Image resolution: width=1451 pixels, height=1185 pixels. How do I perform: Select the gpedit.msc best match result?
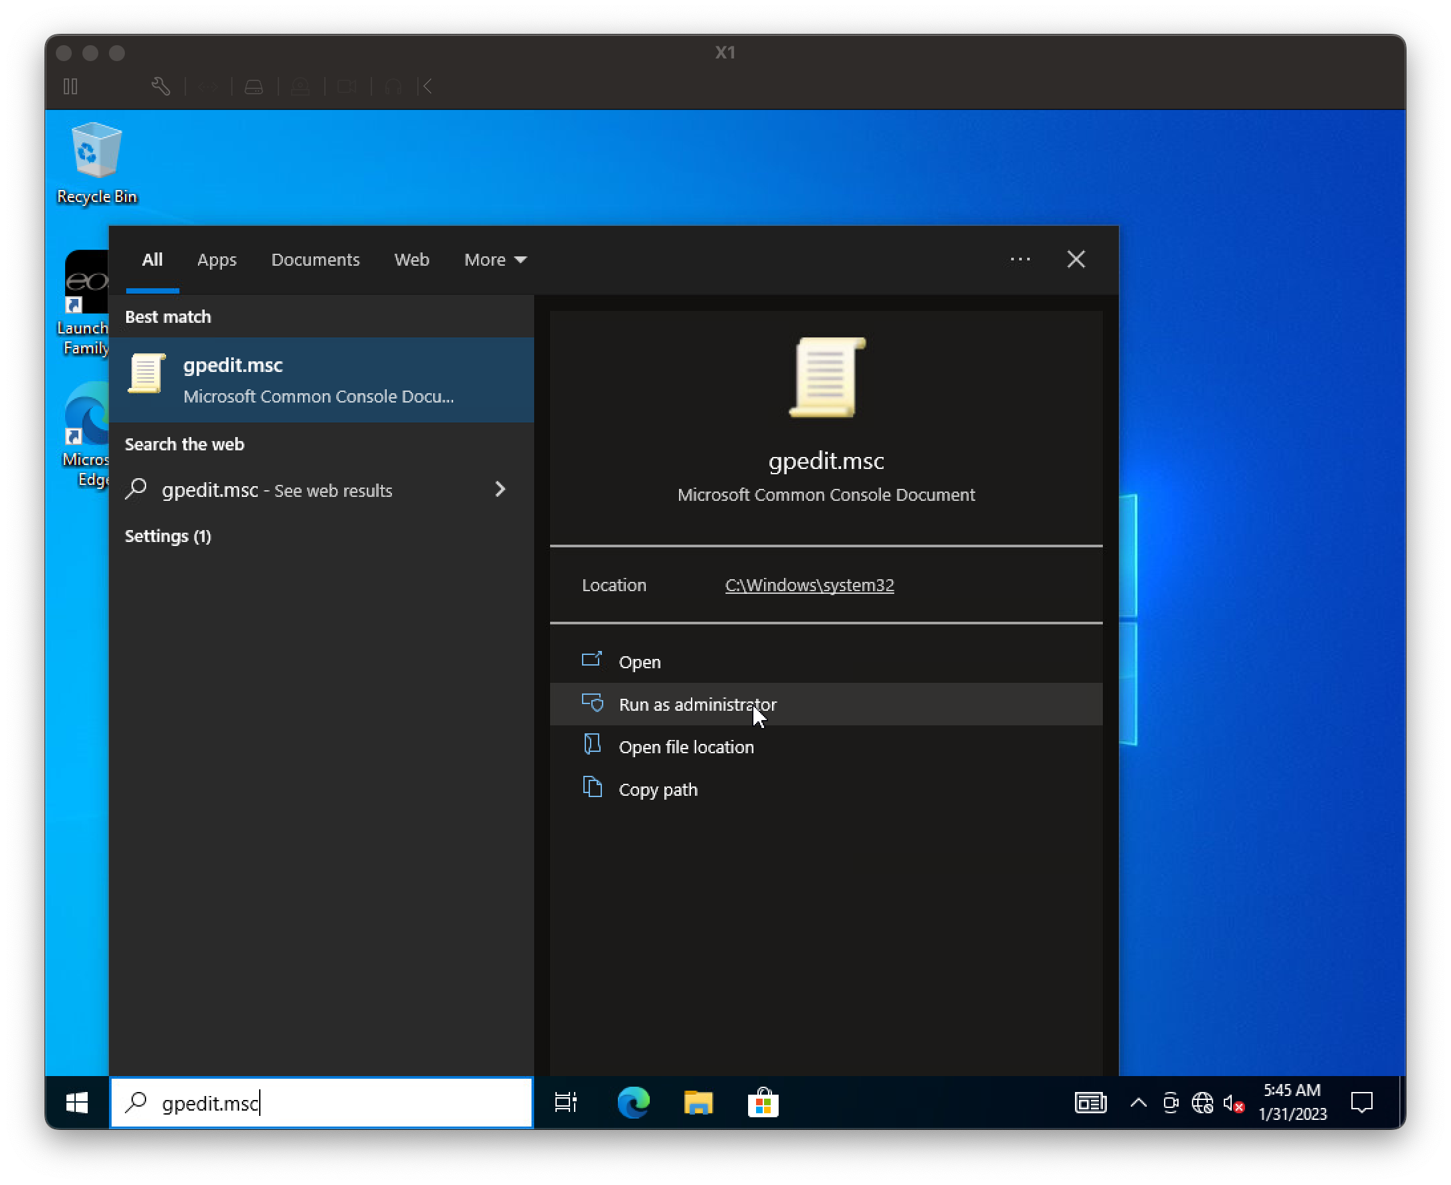coord(321,379)
